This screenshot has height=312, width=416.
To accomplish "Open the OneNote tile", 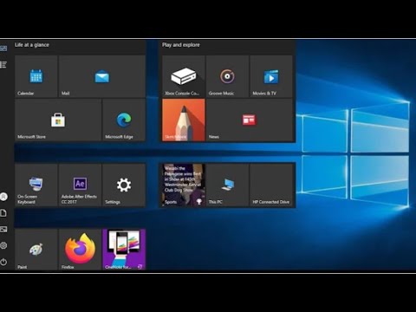I will [x=124, y=250].
